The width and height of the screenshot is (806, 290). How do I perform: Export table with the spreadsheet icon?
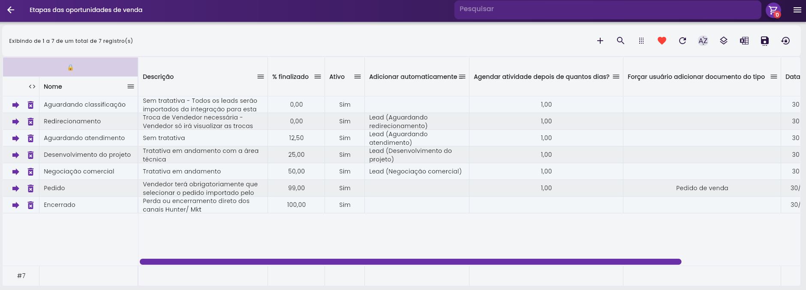(x=744, y=41)
